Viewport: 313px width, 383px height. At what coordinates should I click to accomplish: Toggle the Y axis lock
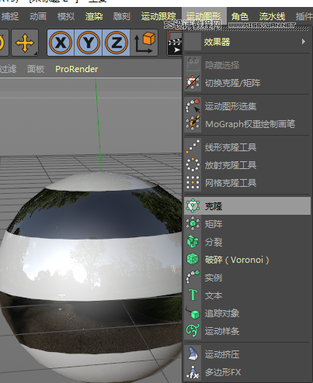(89, 43)
